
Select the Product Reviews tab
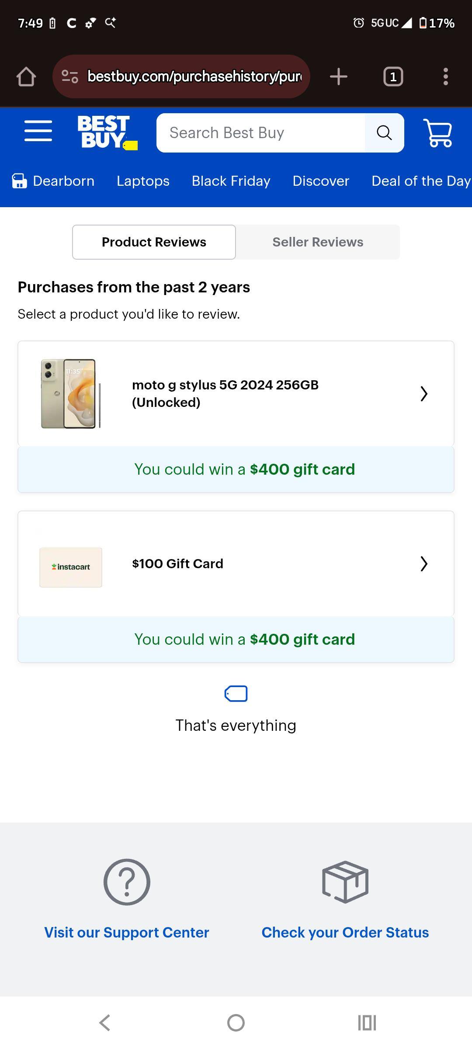[x=154, y=242]
